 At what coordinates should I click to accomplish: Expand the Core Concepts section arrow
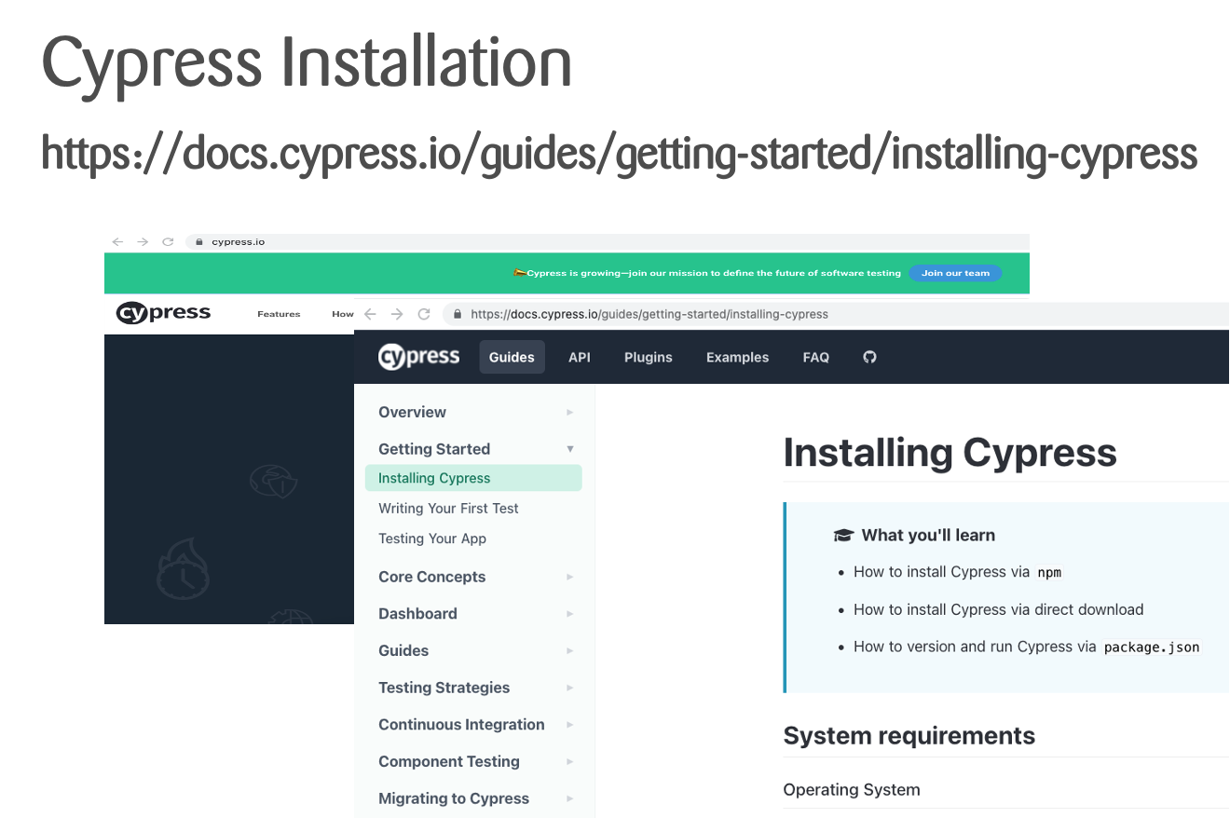[570, 577]
